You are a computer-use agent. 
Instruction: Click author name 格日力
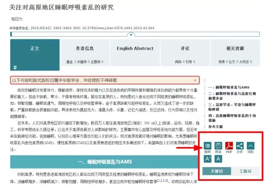(x=17, y=19)
